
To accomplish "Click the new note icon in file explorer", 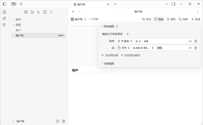I will point(26,12).
